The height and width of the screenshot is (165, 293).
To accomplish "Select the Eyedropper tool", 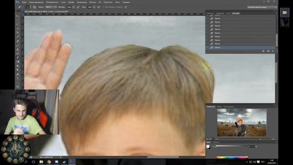I will pos(18,37).
